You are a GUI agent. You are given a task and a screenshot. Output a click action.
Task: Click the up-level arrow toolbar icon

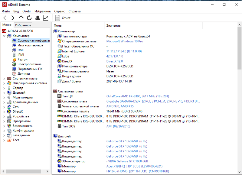click(x=21, y=18)
